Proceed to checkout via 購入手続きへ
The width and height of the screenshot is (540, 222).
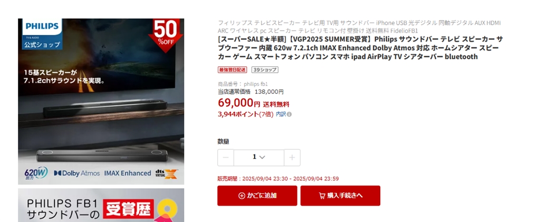(x=340, y=196)
